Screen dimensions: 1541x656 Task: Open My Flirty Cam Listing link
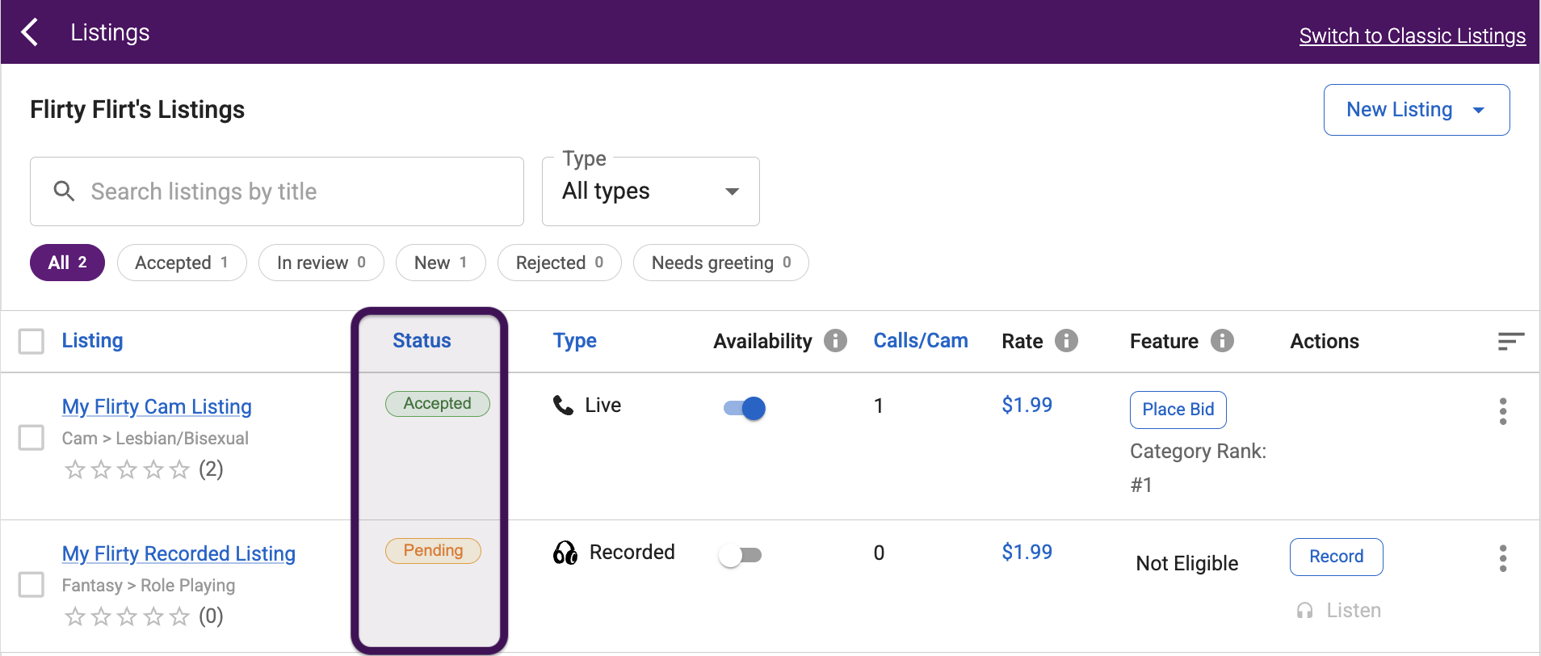click(157, 406)
